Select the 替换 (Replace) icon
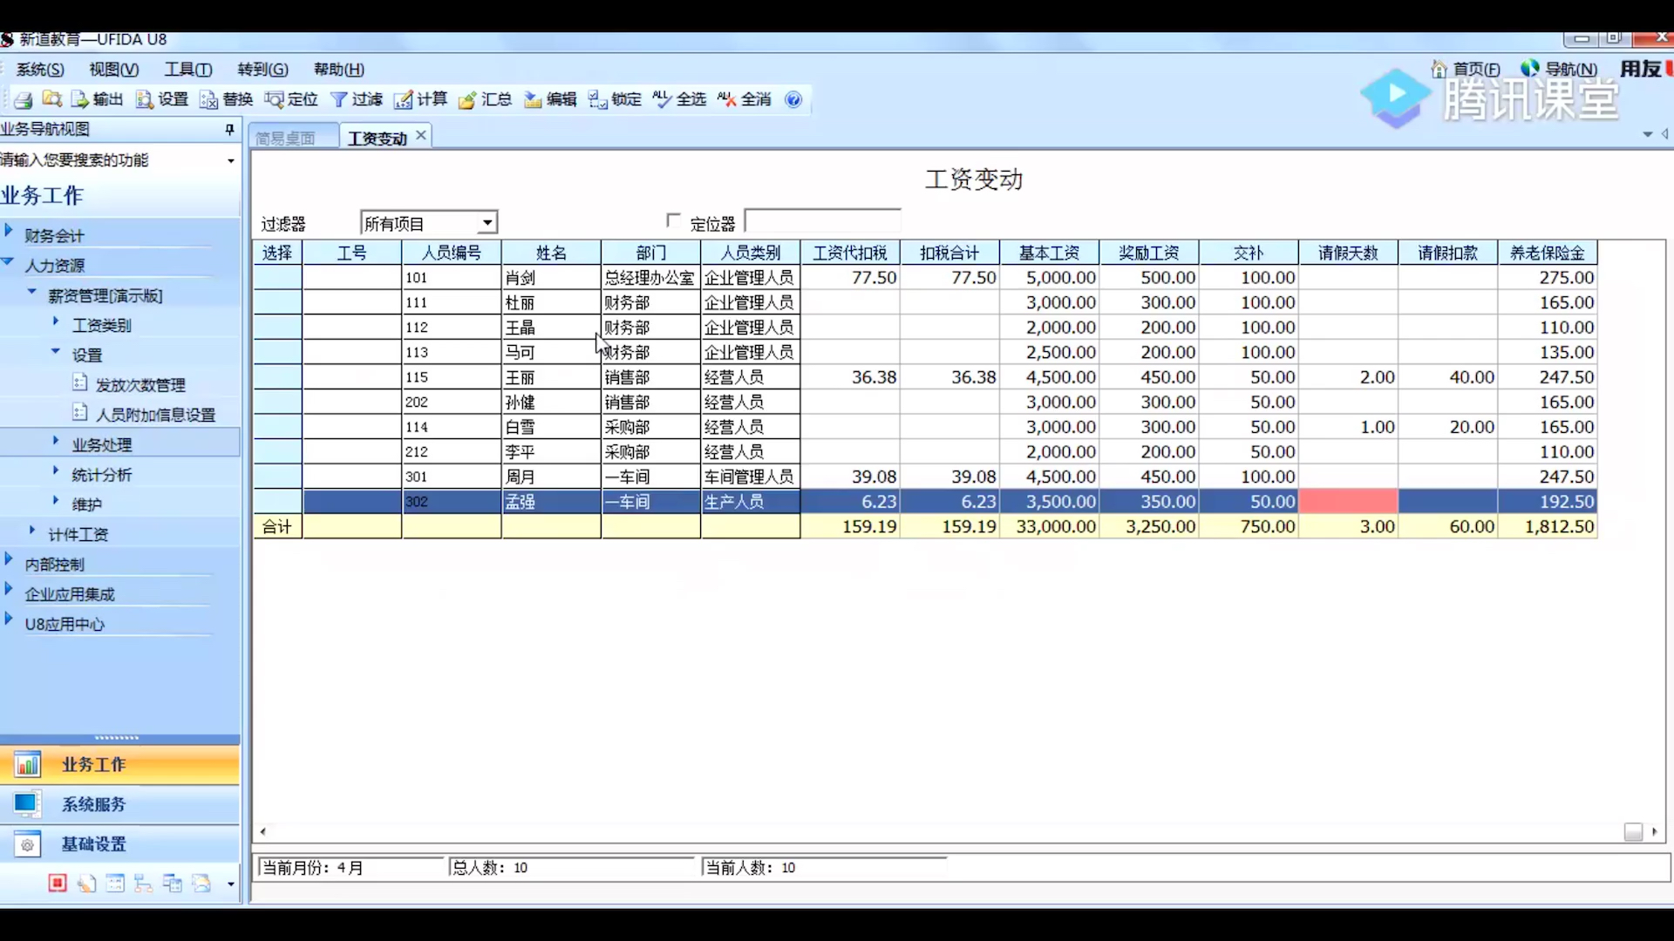This screenshot has height=941, width=1674. tap(225, 98)
